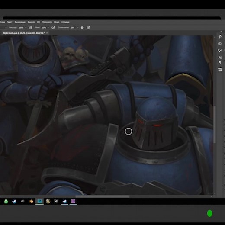Open the Properties panel info icon
The height and width of the screenshot is (225, 225).
coord(220,44)
